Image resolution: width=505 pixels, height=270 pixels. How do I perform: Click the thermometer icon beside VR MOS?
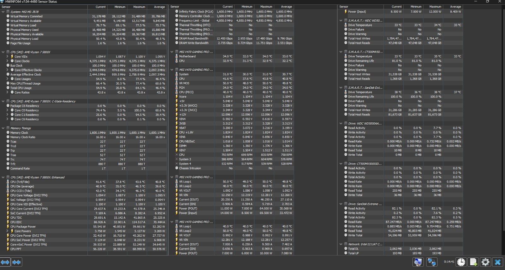177,83
